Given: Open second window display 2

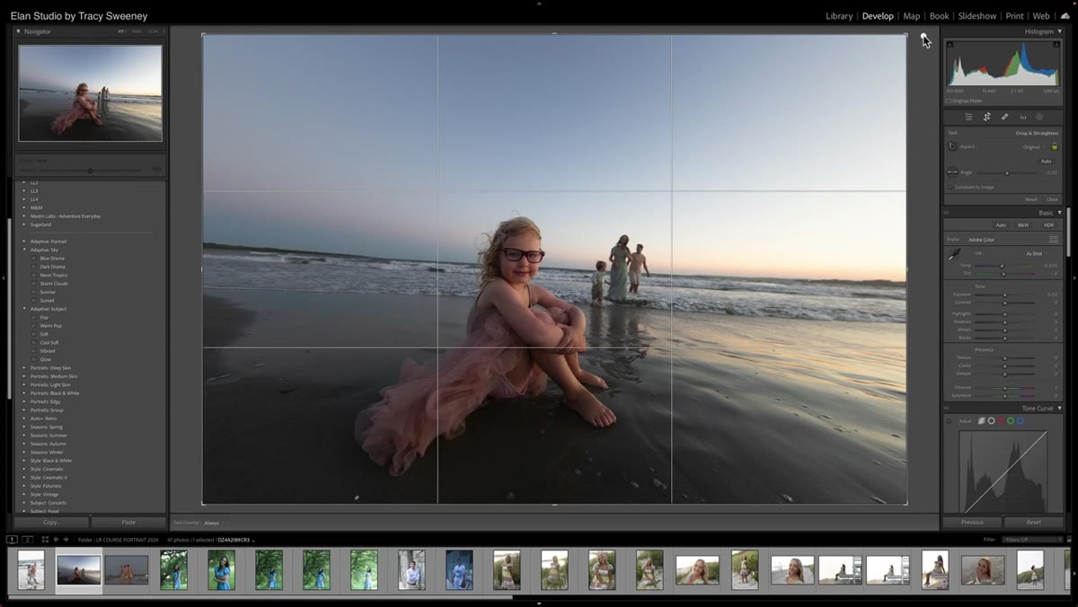Looking at the screenshot, I should pyautogui.click(x=28, y=540).
